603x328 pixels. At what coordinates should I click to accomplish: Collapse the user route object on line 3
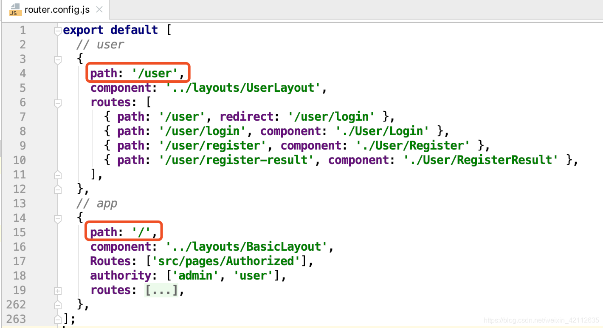tap(58, 60)
